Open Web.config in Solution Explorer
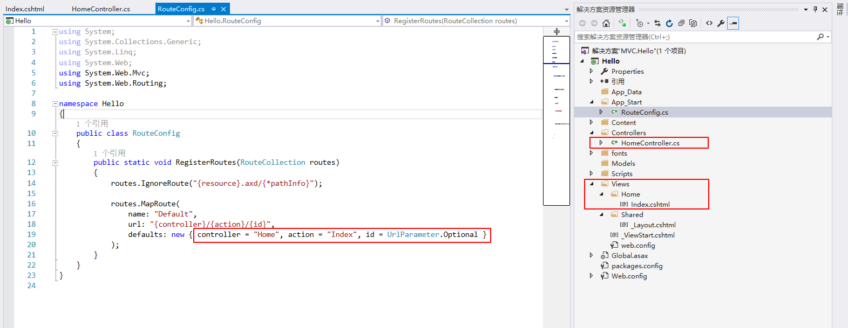The height and width of the screenshot is (328, 848). click(629, 276)
